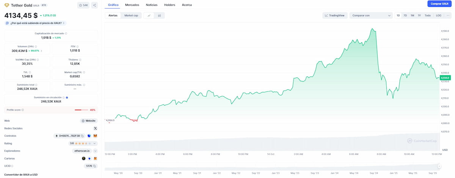Open the Mercados tab

click(132, 5)
